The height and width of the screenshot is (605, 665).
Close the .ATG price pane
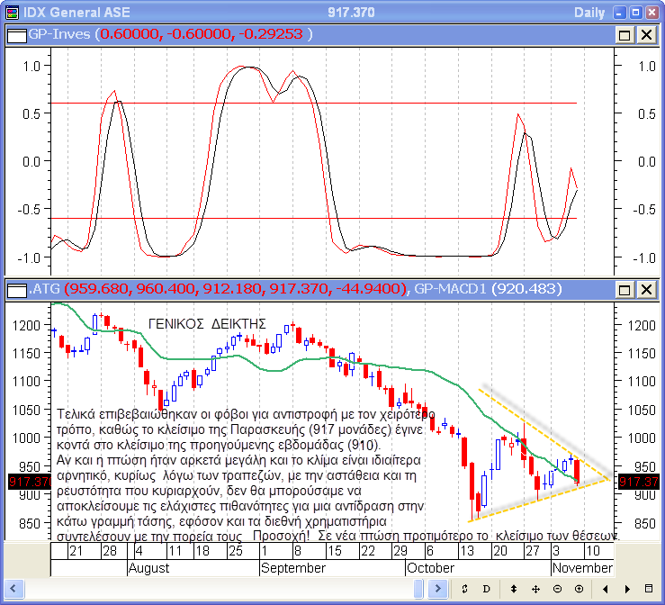coord(646,290)
